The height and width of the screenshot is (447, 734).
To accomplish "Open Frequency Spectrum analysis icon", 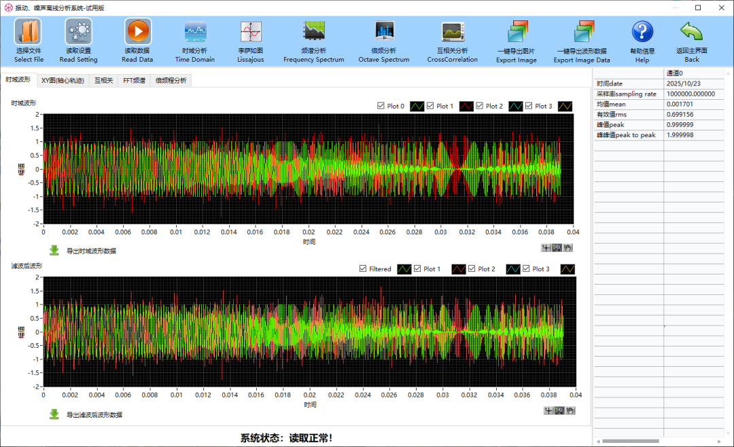I will coord(313,31).
